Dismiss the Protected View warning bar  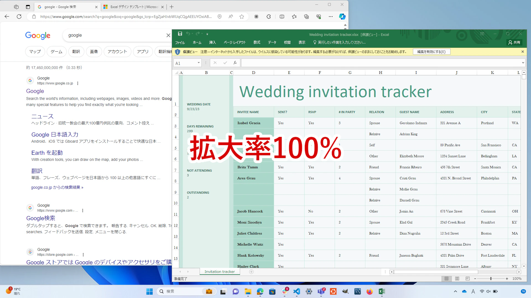pyautogui.click(x=522, y=52)
